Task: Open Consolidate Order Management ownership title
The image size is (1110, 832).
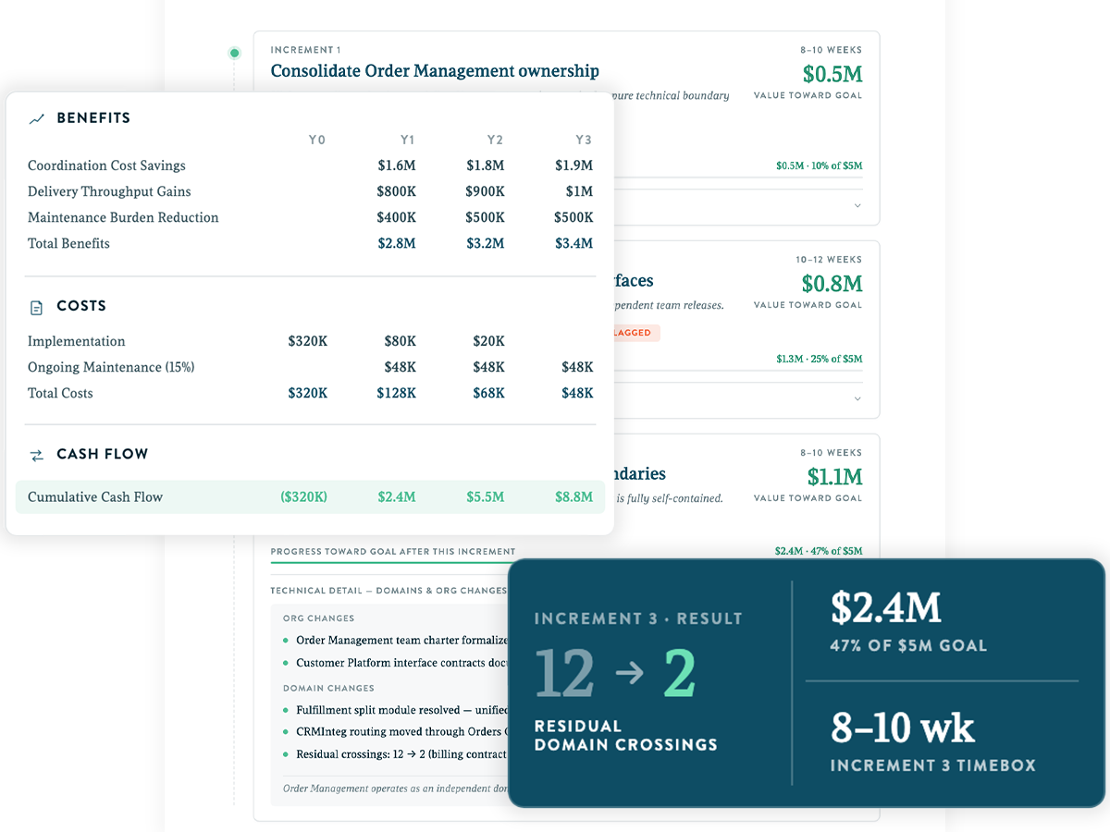Action: tap(435, 71)
